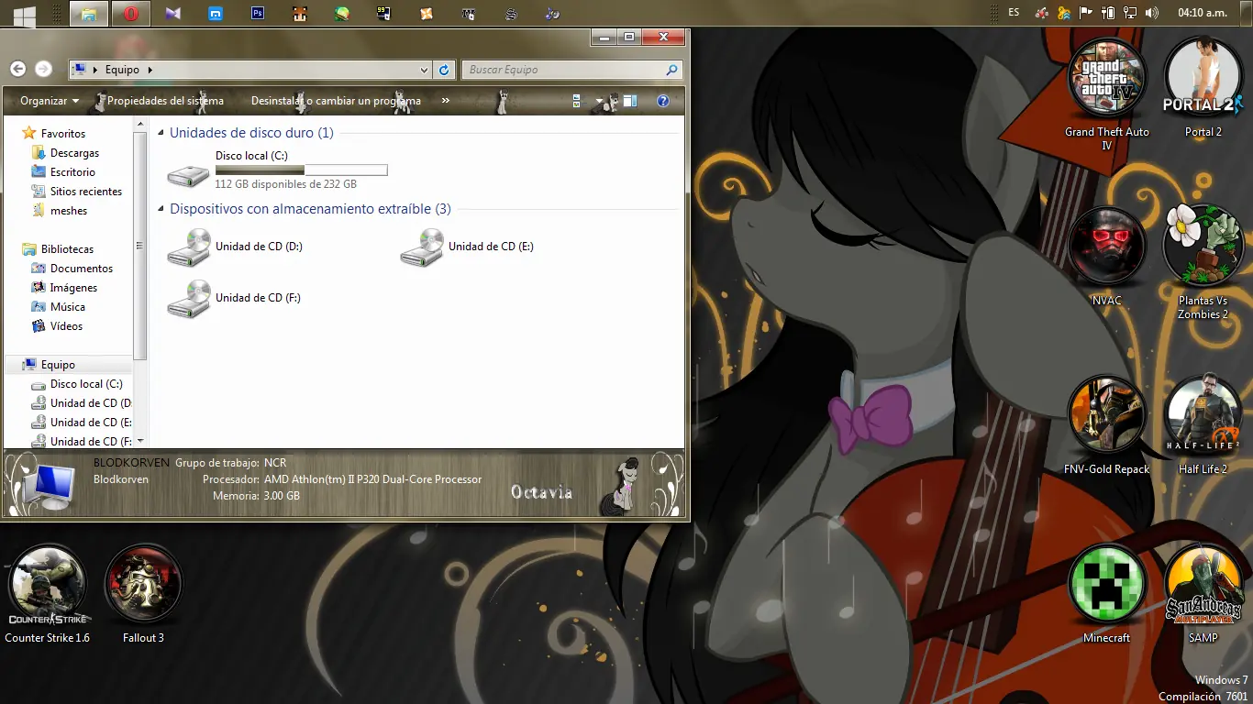Open the orange pinwheel taskbar icon

pyautogui.click(x=427, y=14)
